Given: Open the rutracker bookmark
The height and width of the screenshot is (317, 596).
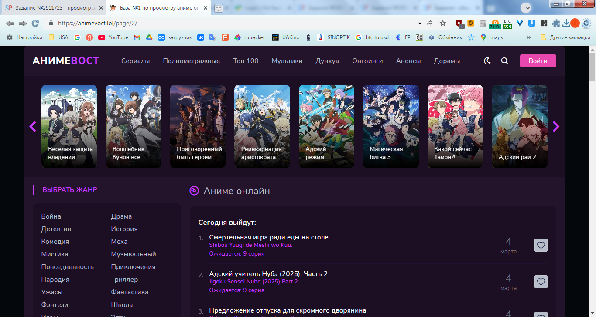Looking at the screenshot, I should point(250,37).
